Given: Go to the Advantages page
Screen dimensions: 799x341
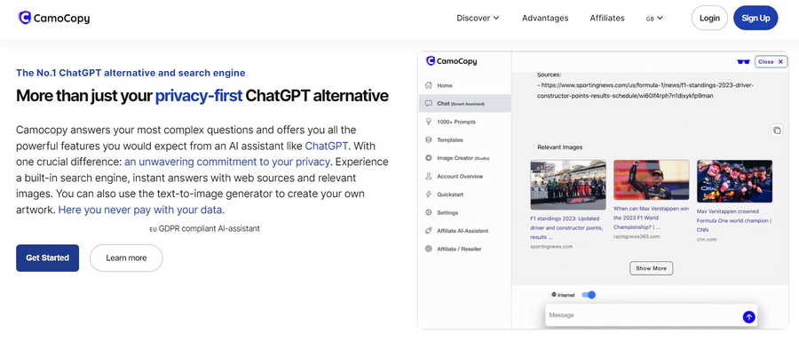Looking at the screenshot, I should 545,18.
